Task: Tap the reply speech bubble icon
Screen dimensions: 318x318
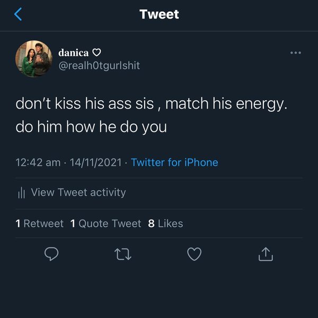Action: 51,255
